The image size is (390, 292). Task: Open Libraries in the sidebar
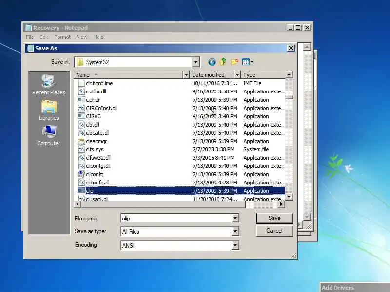pyautogui.click(x=49, y=110)
